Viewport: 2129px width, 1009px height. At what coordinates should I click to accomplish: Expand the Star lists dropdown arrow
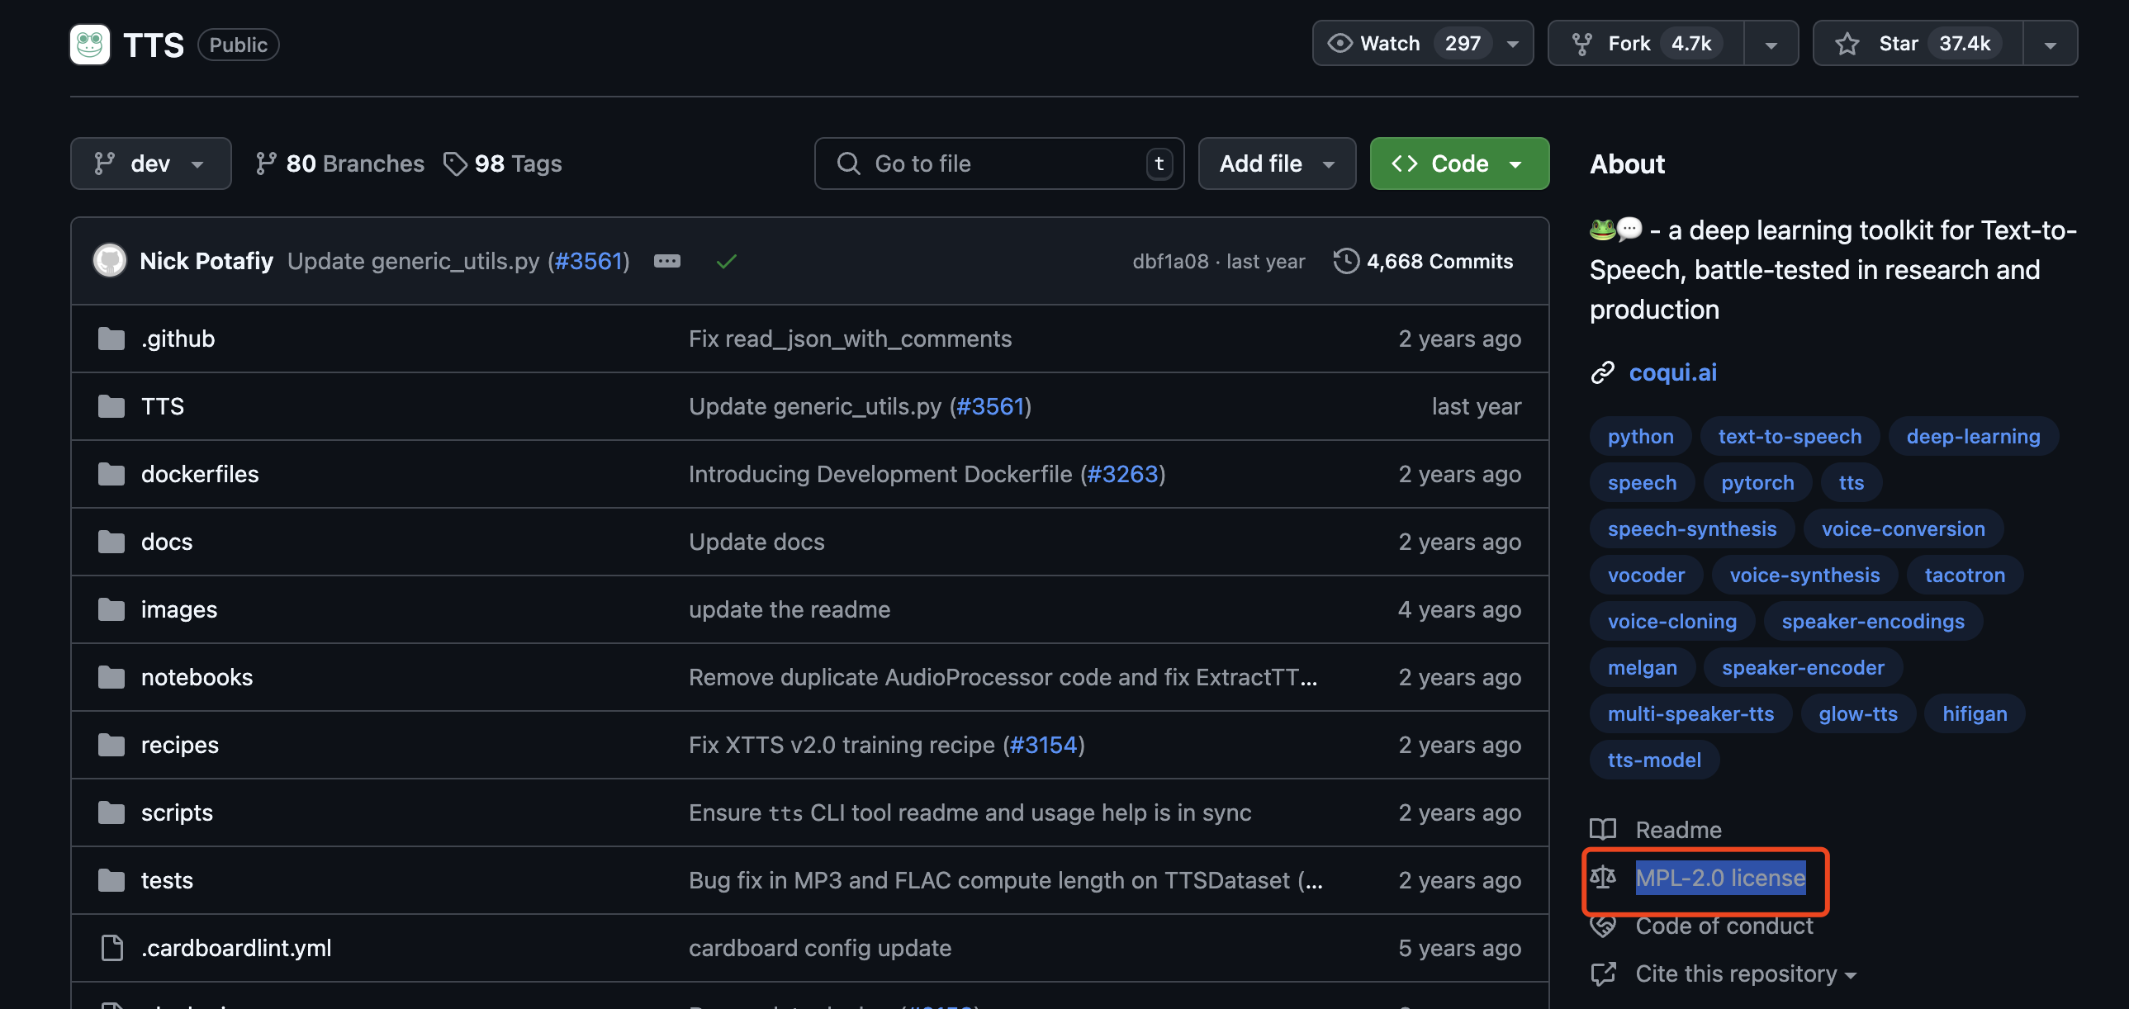click(2050, 45)
